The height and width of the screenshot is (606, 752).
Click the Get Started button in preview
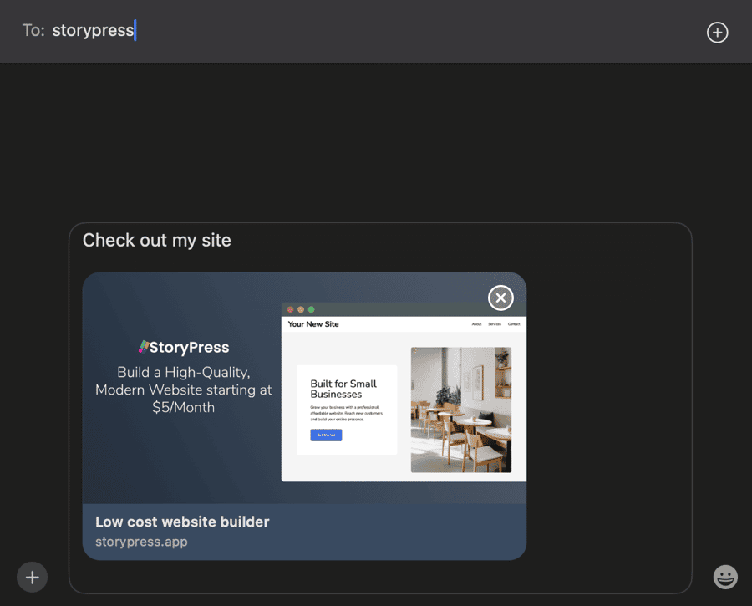(324, 435)
